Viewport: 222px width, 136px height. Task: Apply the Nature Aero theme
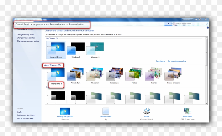[x=134, y=76]
